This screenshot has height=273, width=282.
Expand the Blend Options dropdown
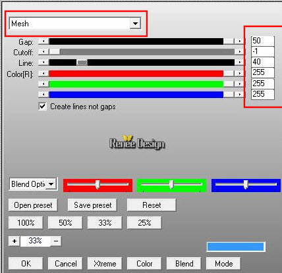point(51,184)
